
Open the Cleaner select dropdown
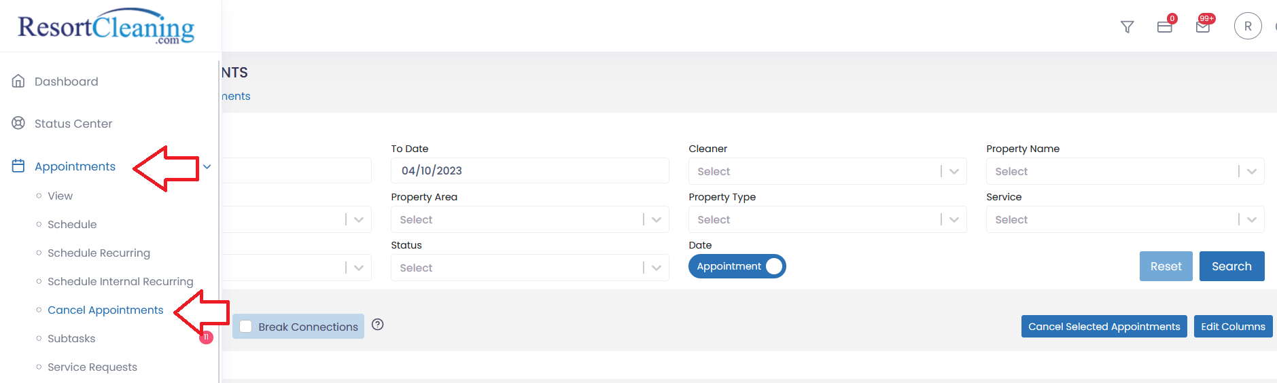coord(828,171)
